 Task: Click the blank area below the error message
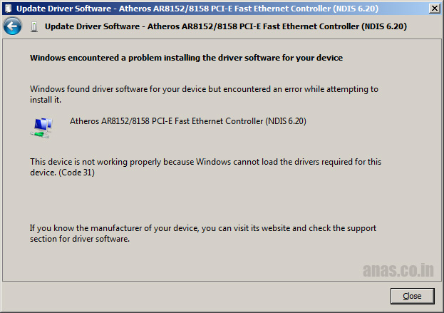click(205, 200)
